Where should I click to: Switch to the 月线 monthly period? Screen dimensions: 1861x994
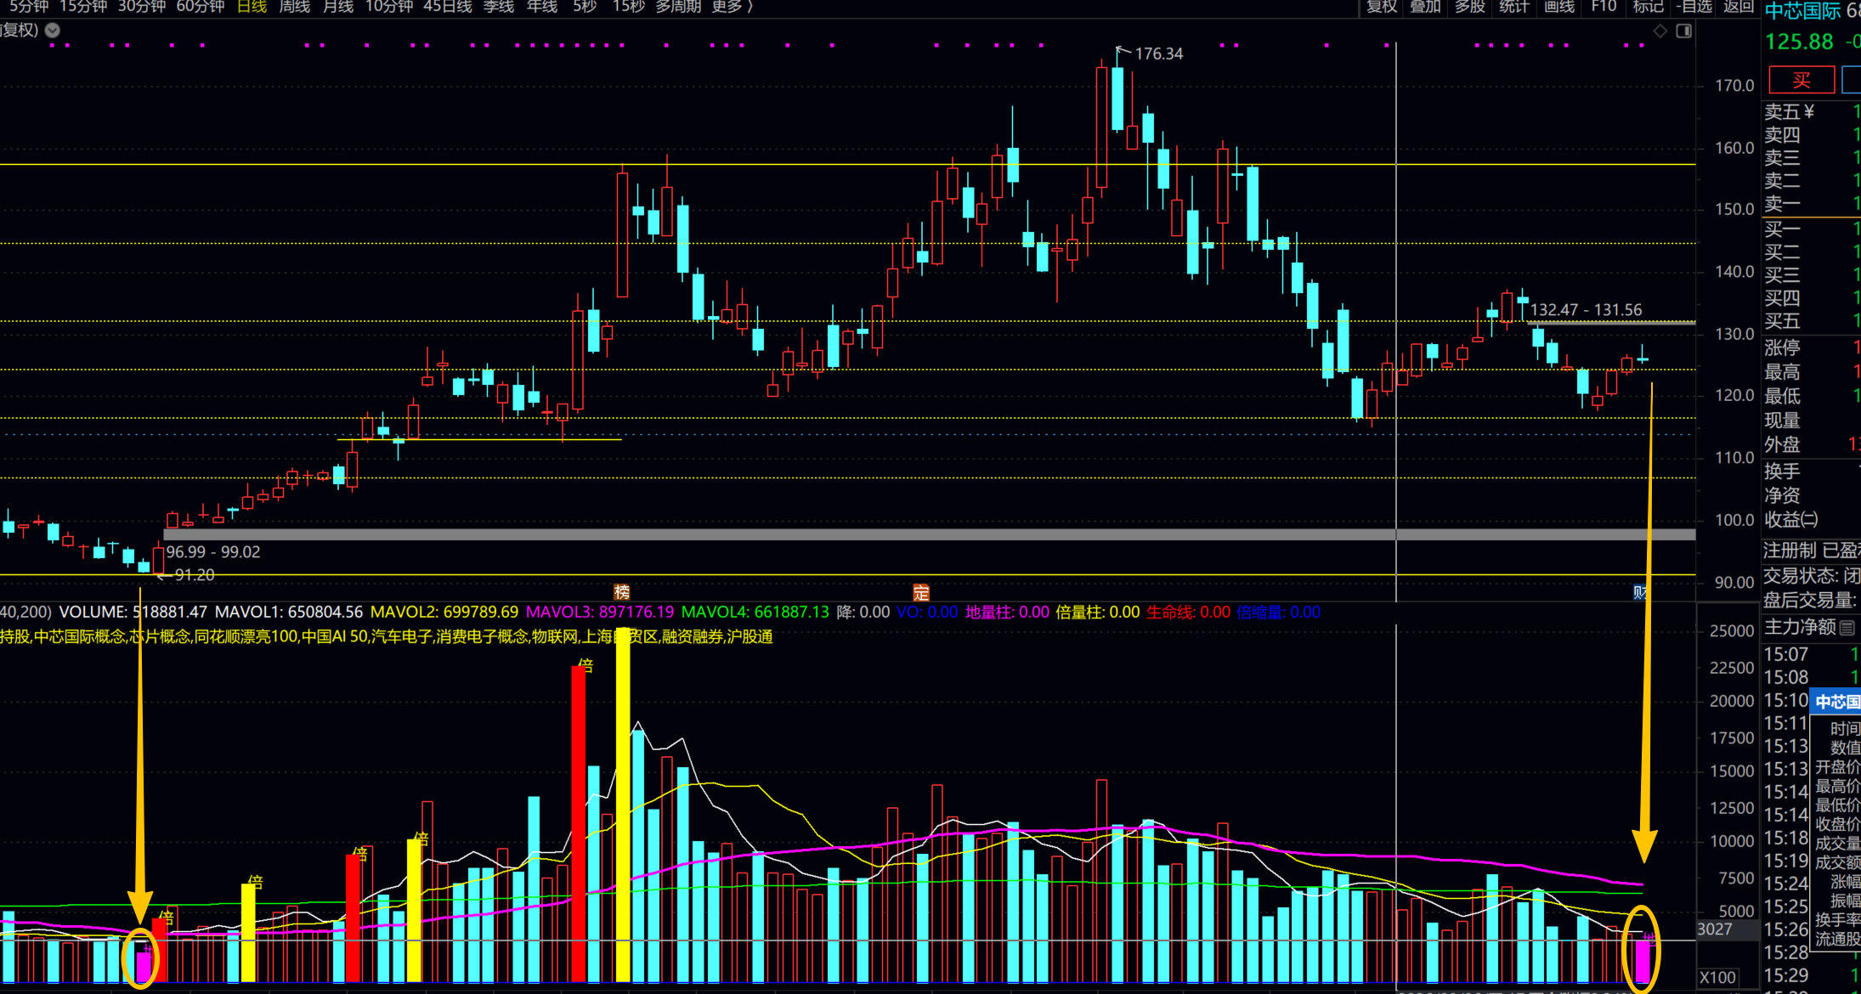[338, 7]
